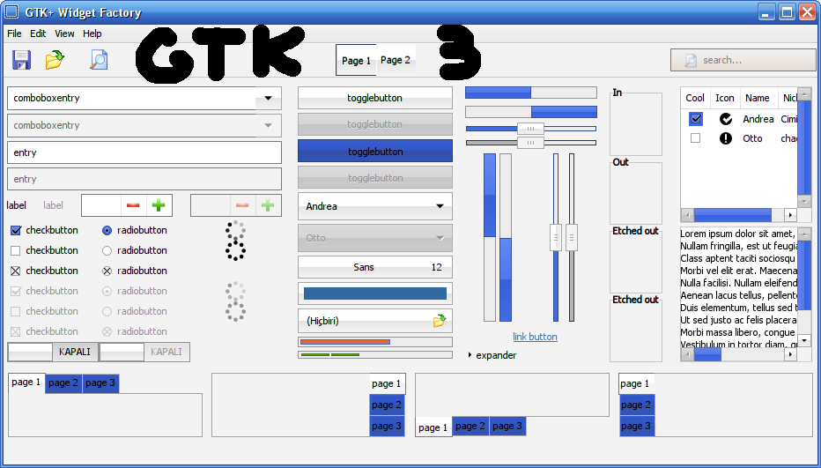This screenshot has width=821, height=468.
Task: Select page 2 in top-tabbed notebook
Action: pyautogui.click(x=63, y=383)
